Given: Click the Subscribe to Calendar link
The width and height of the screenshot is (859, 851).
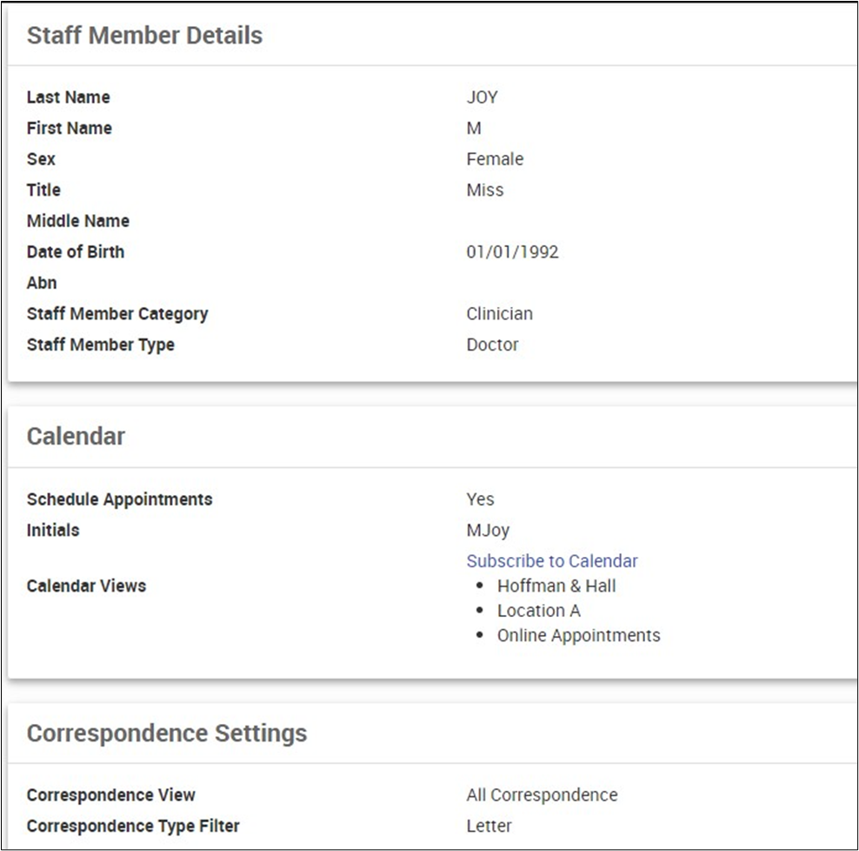Looking at the screenshot, I should (x=552, y=561).
